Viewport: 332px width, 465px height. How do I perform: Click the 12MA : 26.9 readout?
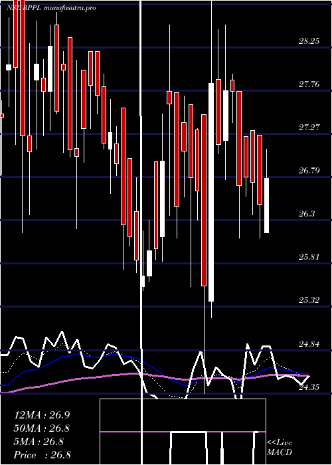pyautogui.click(x=42, y=415)
